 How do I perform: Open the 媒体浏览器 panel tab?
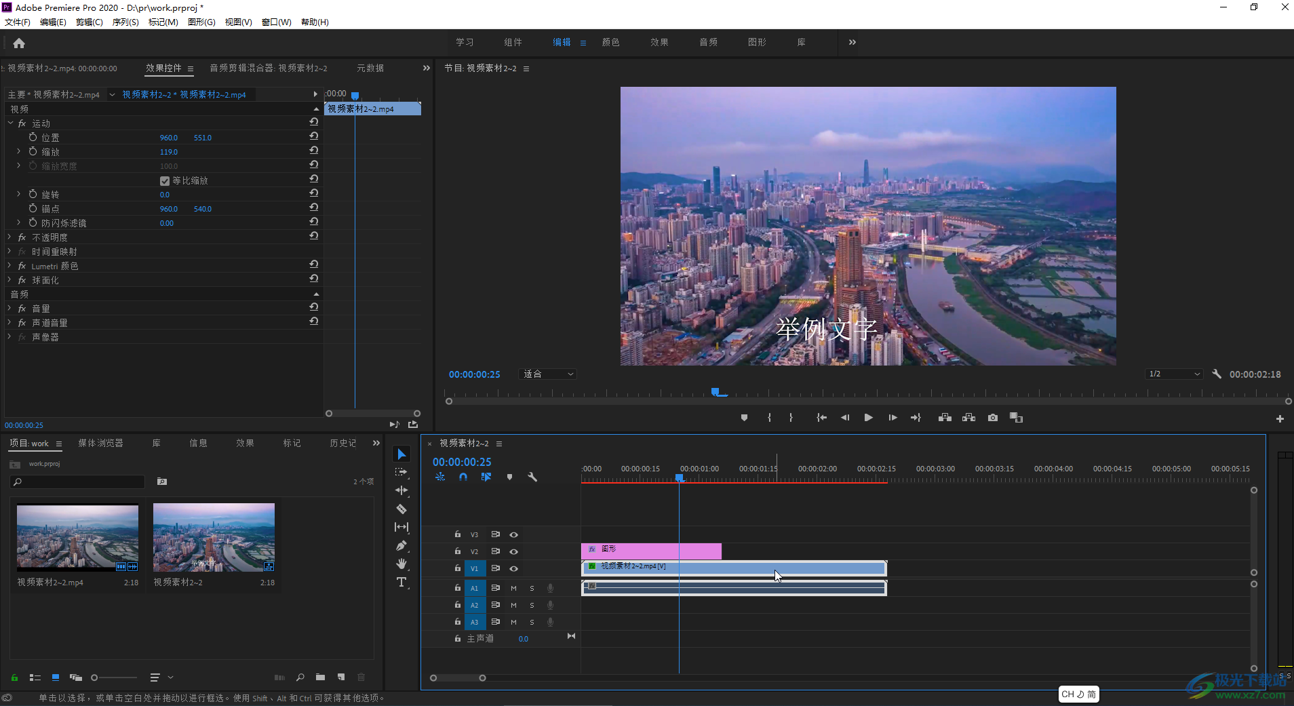[100, 443]
